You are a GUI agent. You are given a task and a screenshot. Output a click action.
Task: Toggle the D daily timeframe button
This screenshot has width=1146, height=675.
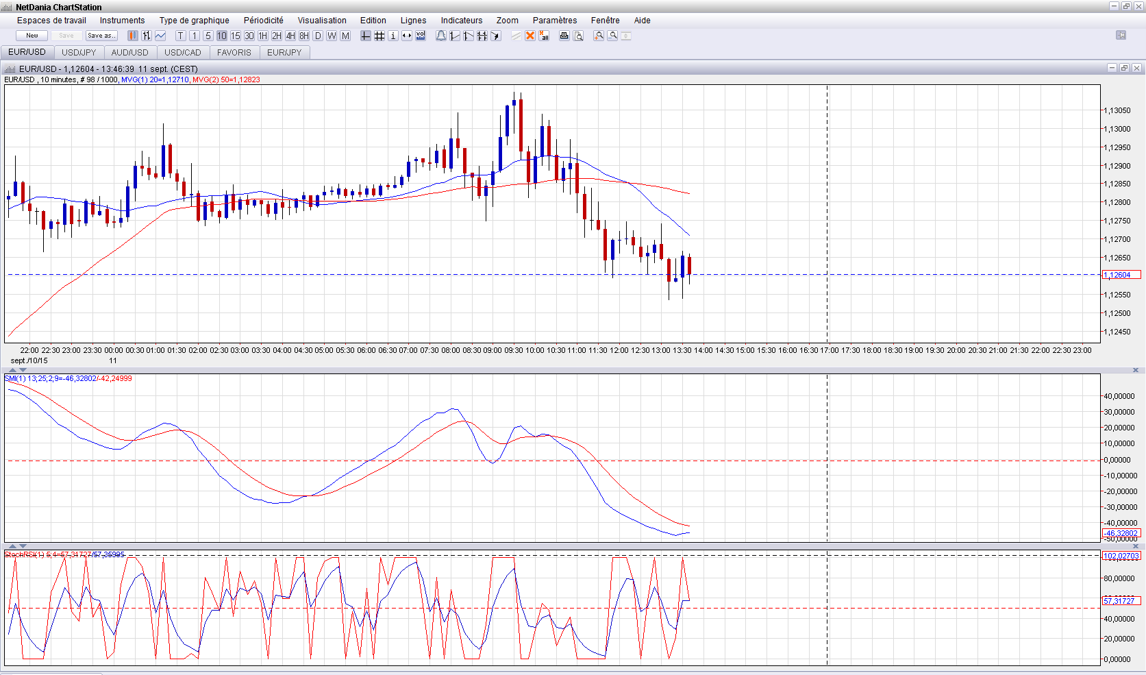coord(318,36)
